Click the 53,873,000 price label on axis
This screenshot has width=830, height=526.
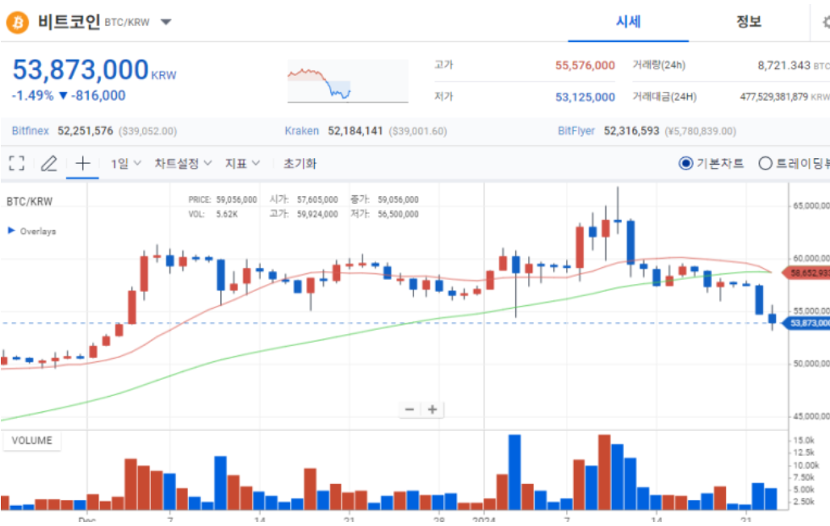pos(808,324)
